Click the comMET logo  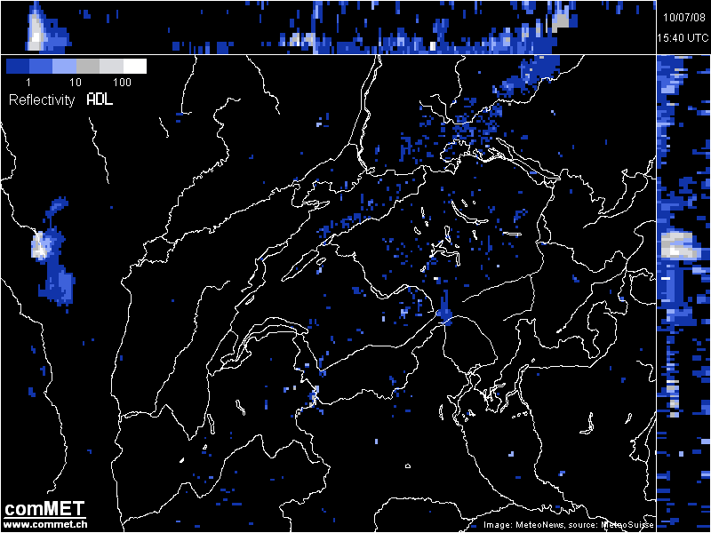[x=44, y=508]
